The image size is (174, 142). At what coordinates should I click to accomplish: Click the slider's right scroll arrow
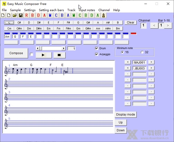pos(64,48)
